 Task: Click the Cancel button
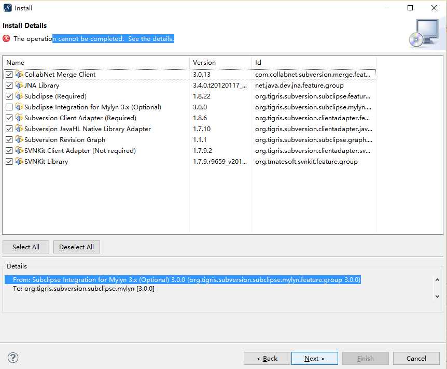[416, 359]
